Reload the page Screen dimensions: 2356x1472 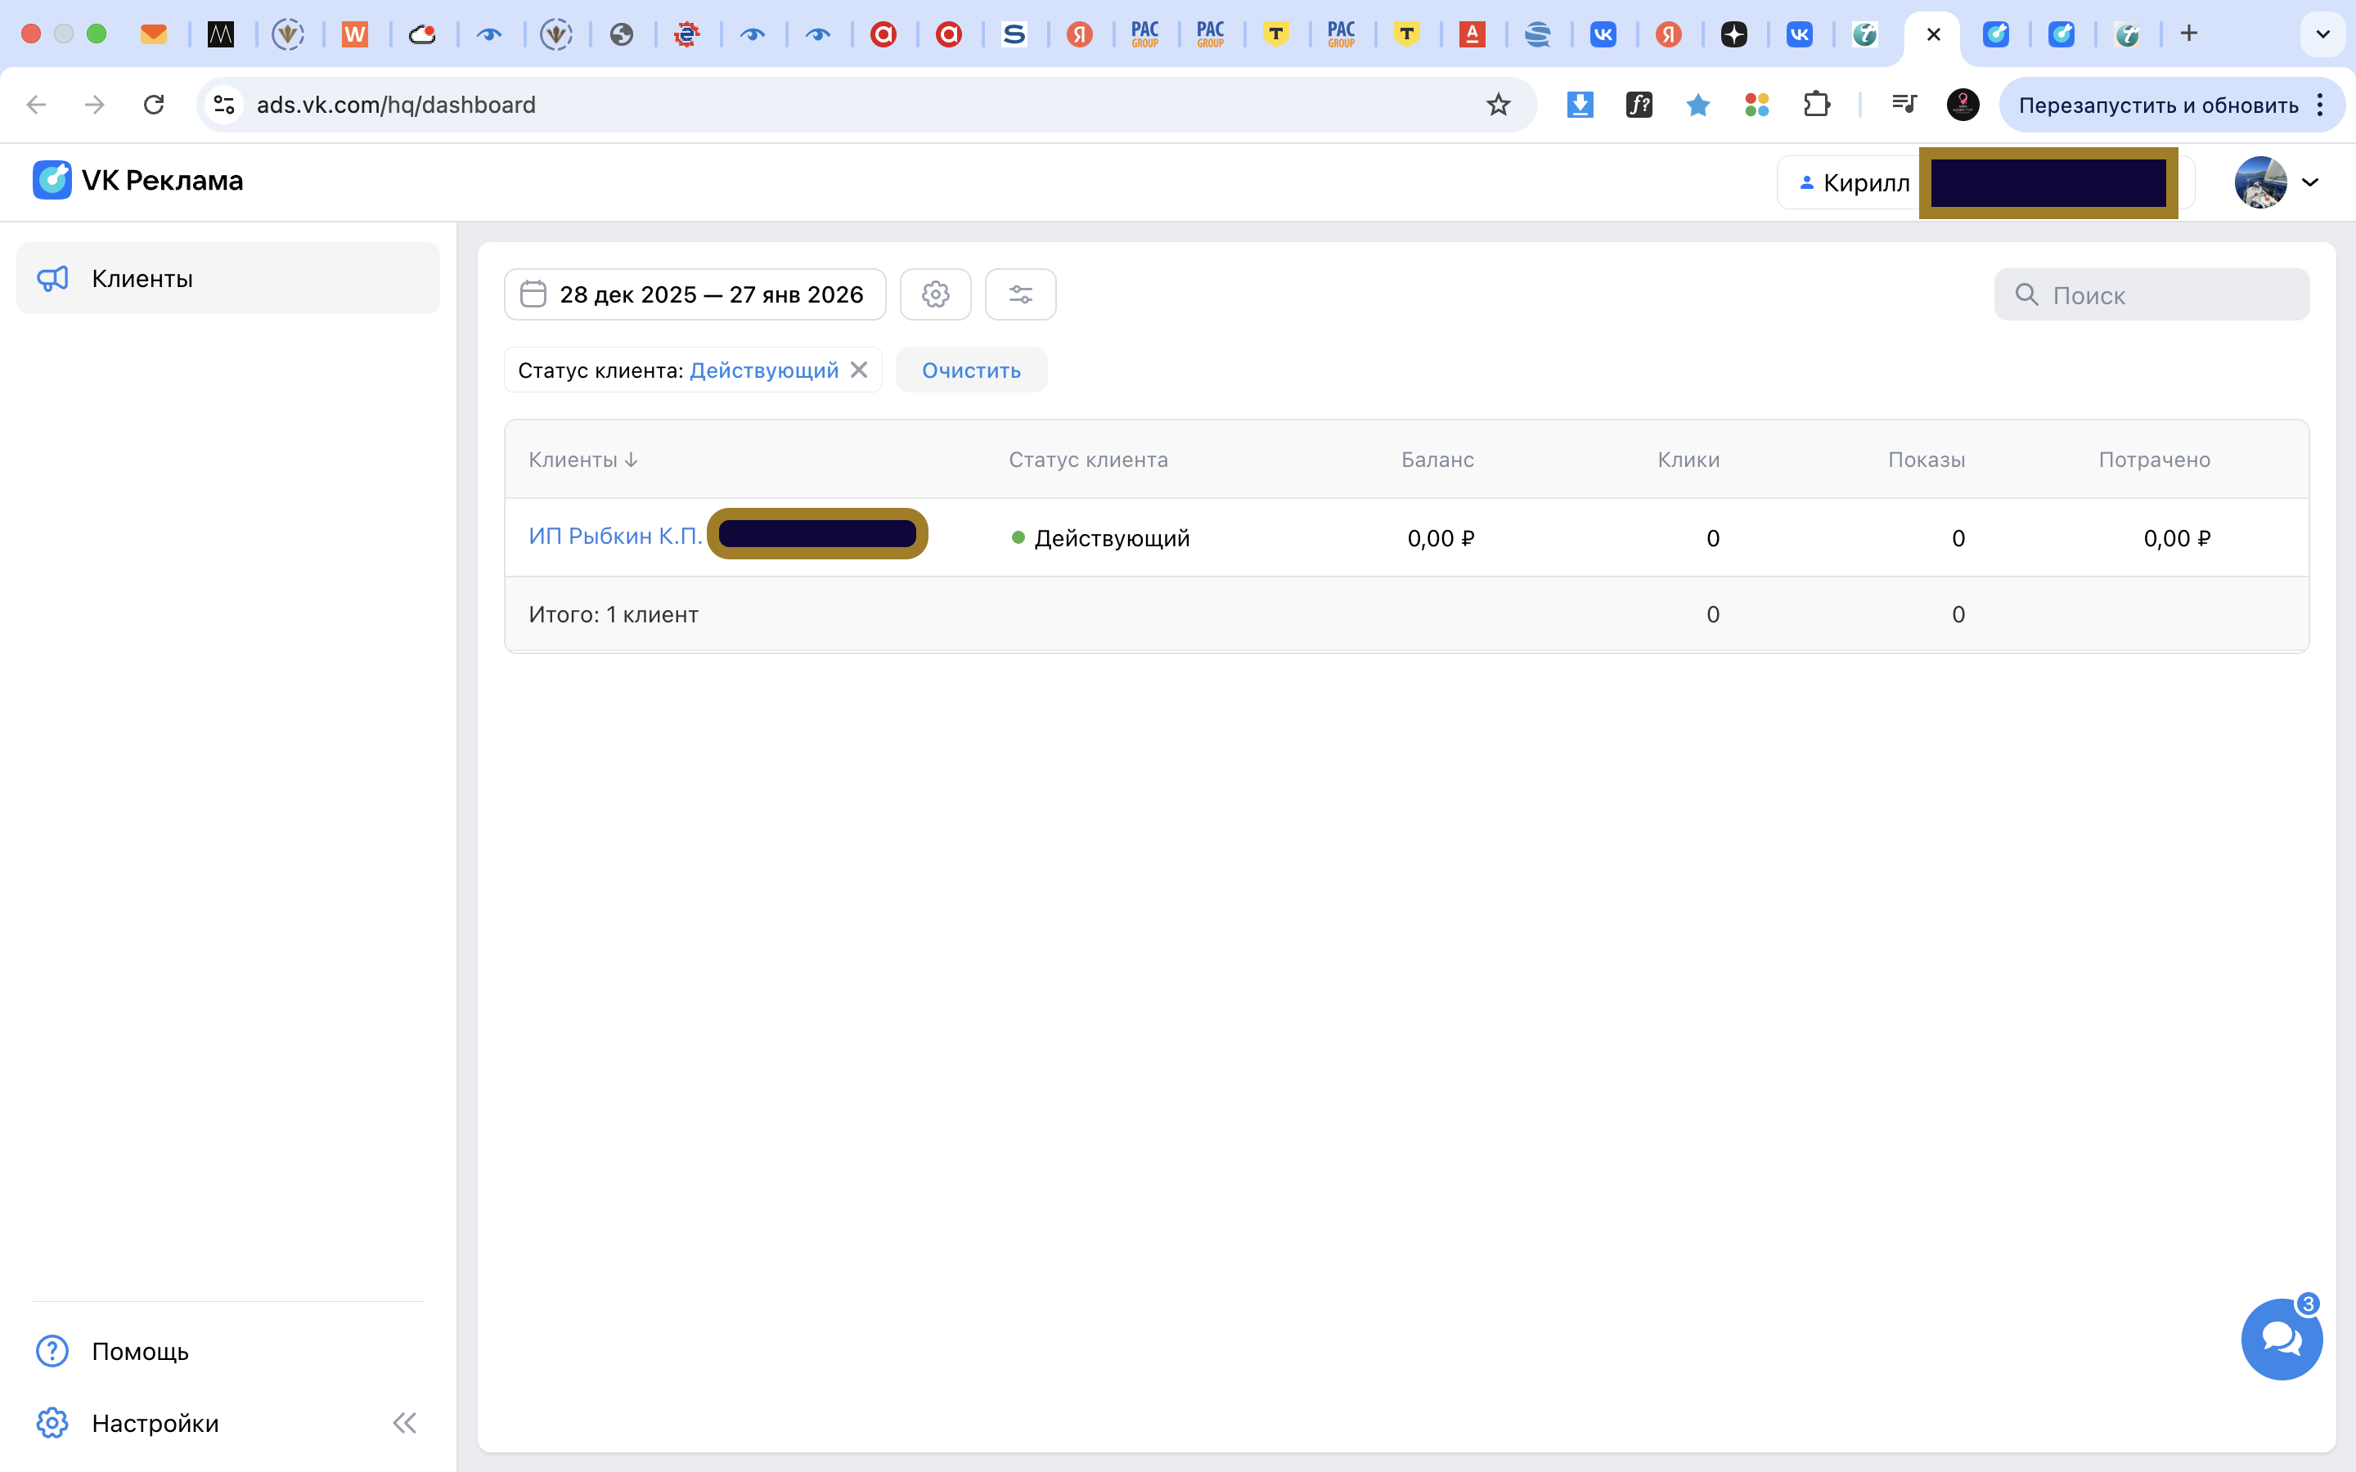point(154,104)
